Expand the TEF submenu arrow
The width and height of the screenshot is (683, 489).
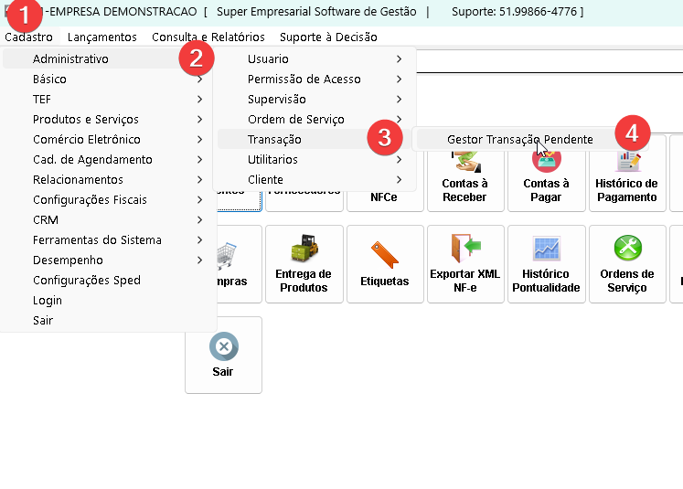point(199,100)
